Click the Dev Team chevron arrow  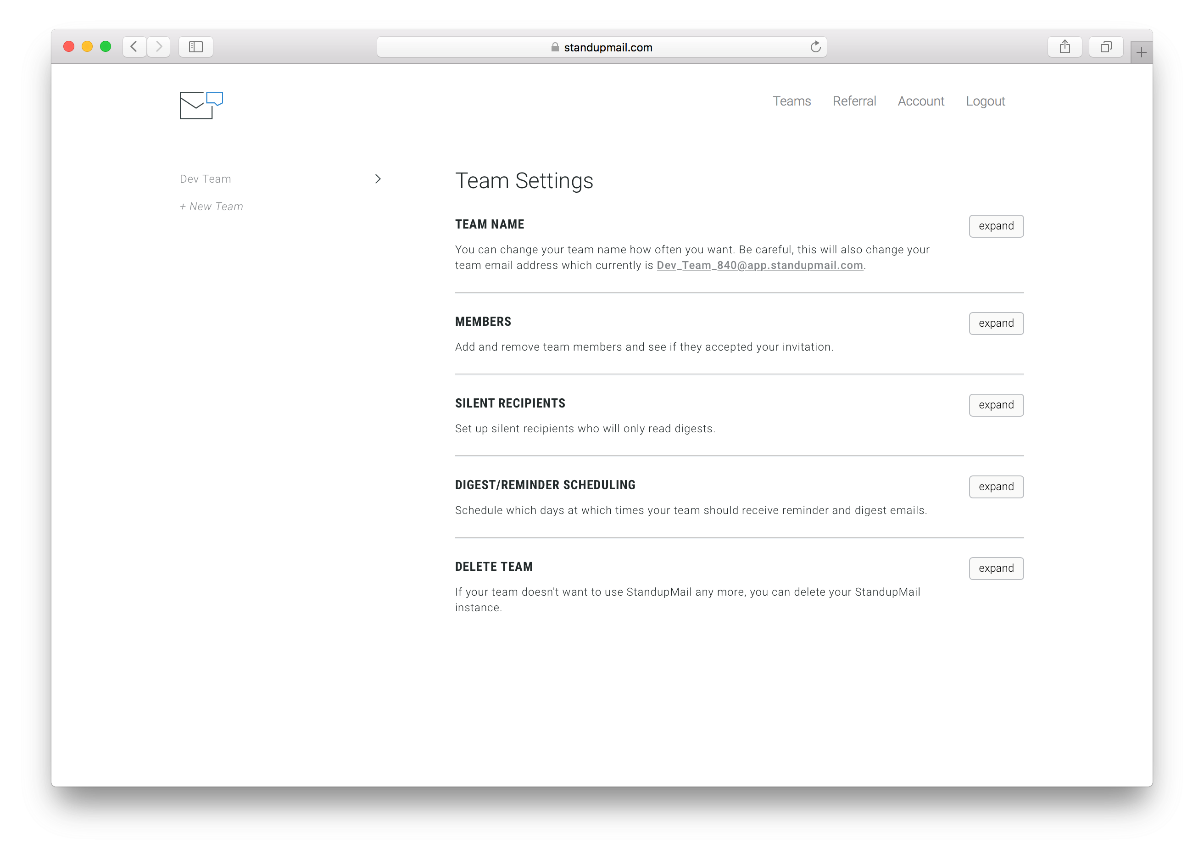[378, 179]
